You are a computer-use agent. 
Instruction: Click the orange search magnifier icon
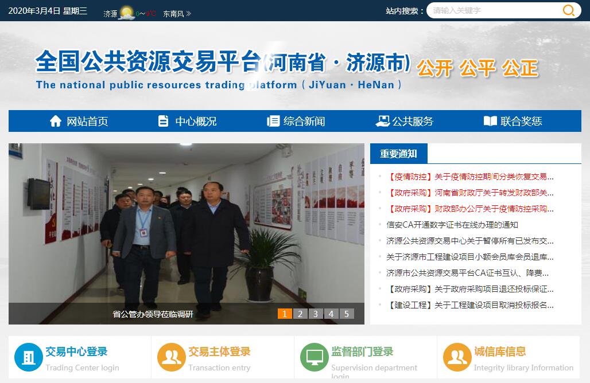point(568,10)
